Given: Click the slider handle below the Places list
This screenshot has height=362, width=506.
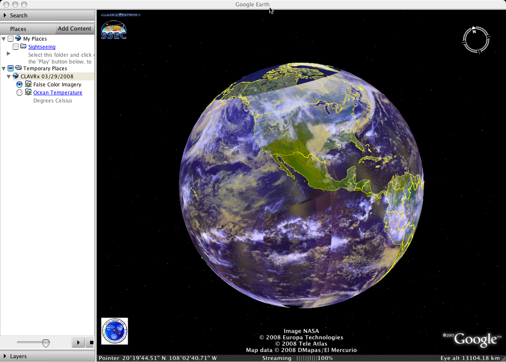Looking at the screenshot, I should 46,343.
